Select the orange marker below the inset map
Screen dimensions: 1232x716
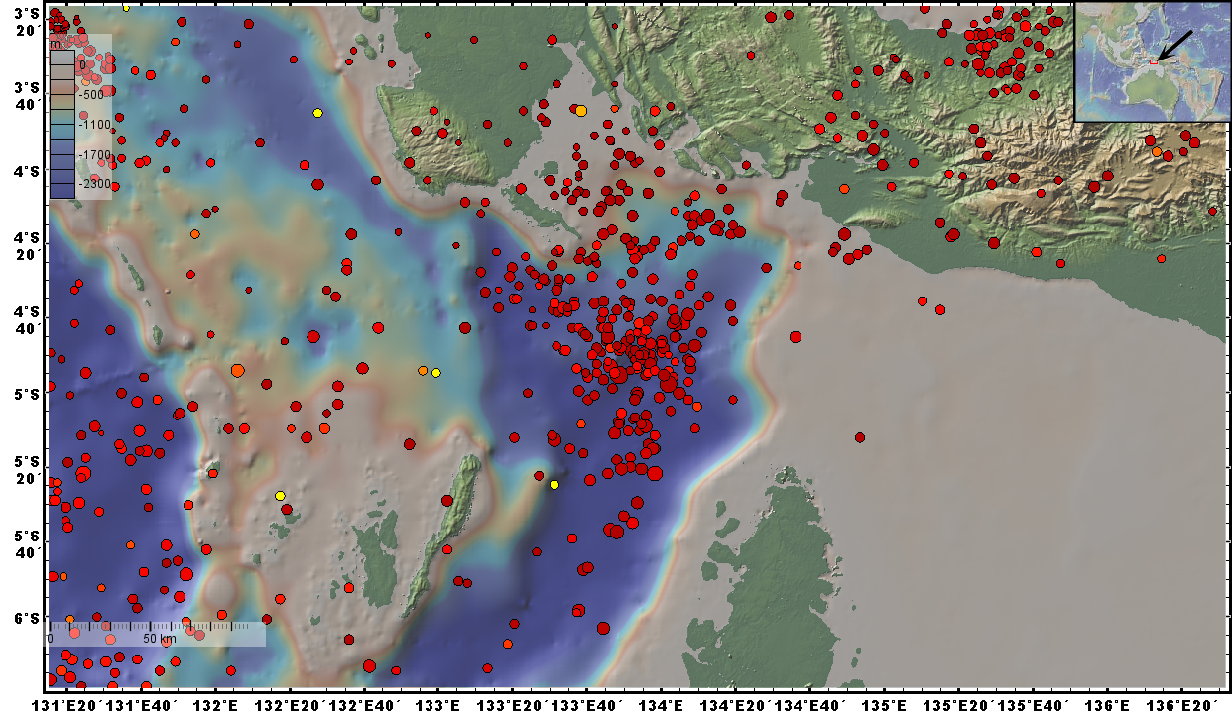(x=1156, y=151)
